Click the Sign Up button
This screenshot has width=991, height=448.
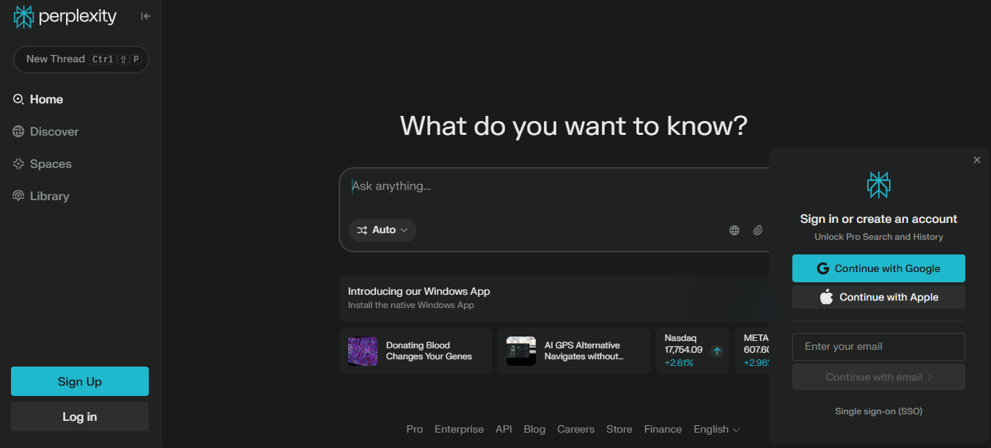(x=80, y=381)
